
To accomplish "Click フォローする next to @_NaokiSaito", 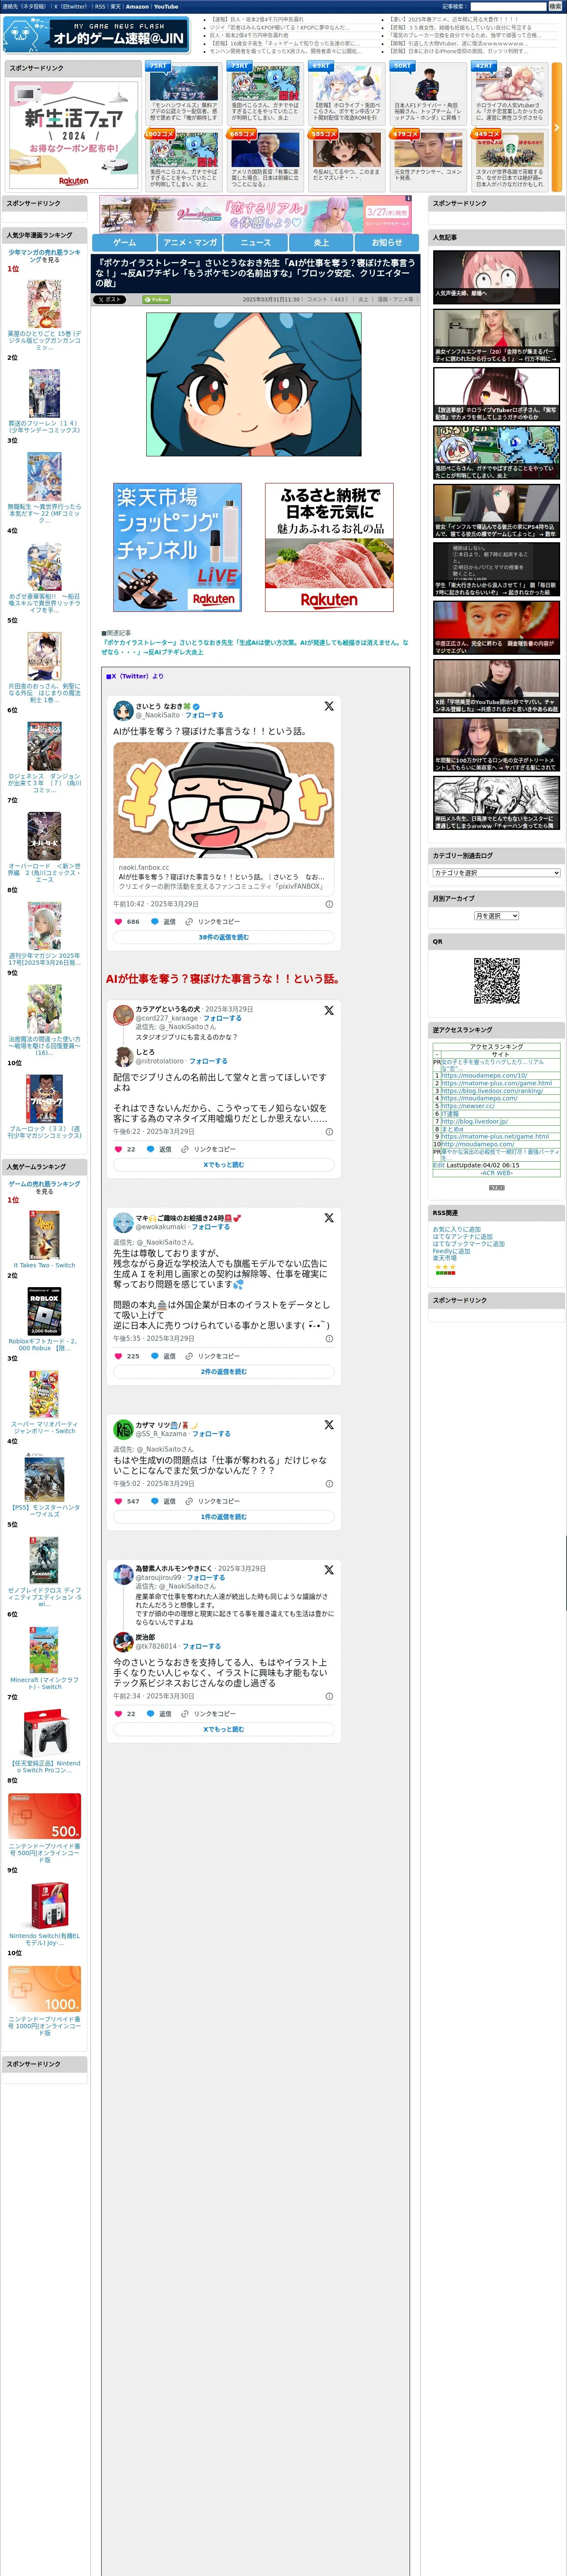I will [x=204, y=715].
